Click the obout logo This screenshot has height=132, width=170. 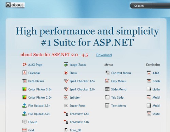click(x=15, y=5)
